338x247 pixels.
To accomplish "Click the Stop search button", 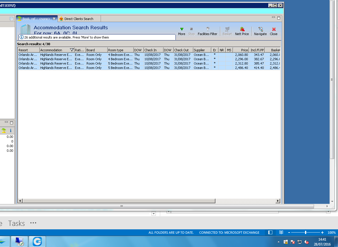I will 191,31.
